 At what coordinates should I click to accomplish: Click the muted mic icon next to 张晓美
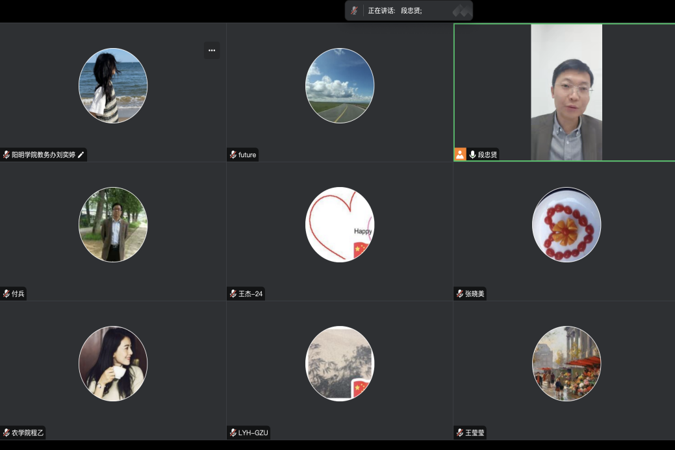click(x=460, y=294)
